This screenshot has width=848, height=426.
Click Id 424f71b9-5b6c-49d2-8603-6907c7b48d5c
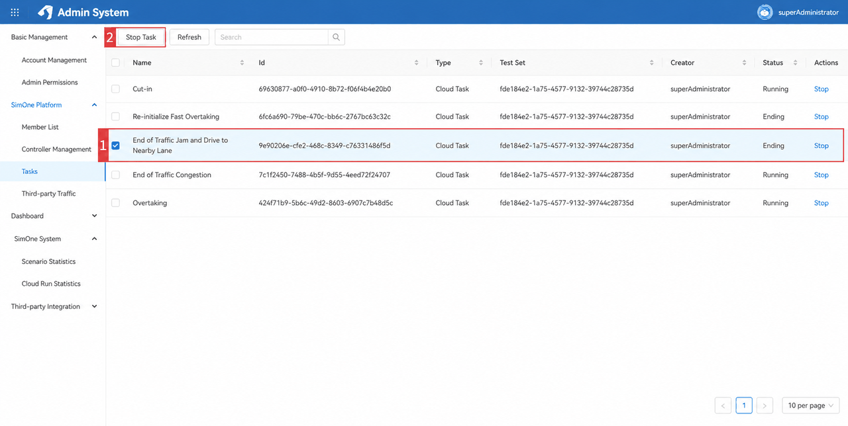pyautogui.click(x=326, y=203)
